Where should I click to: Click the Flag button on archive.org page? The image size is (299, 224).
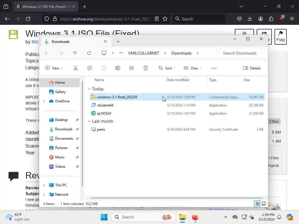pyautogui.click(x=281, y=36)
